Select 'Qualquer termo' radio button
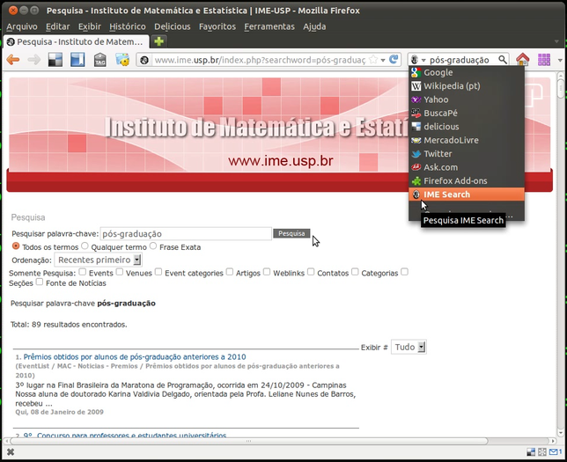 pos(85,246)
